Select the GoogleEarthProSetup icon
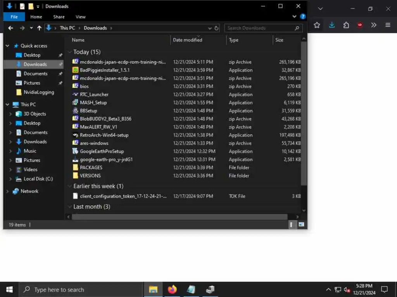The width and height of the screenshot is (397, 297). click(x=75, y=151)
